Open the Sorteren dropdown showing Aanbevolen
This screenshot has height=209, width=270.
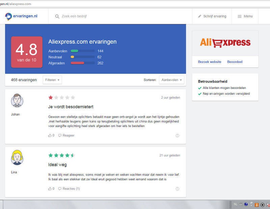point(171,80)
